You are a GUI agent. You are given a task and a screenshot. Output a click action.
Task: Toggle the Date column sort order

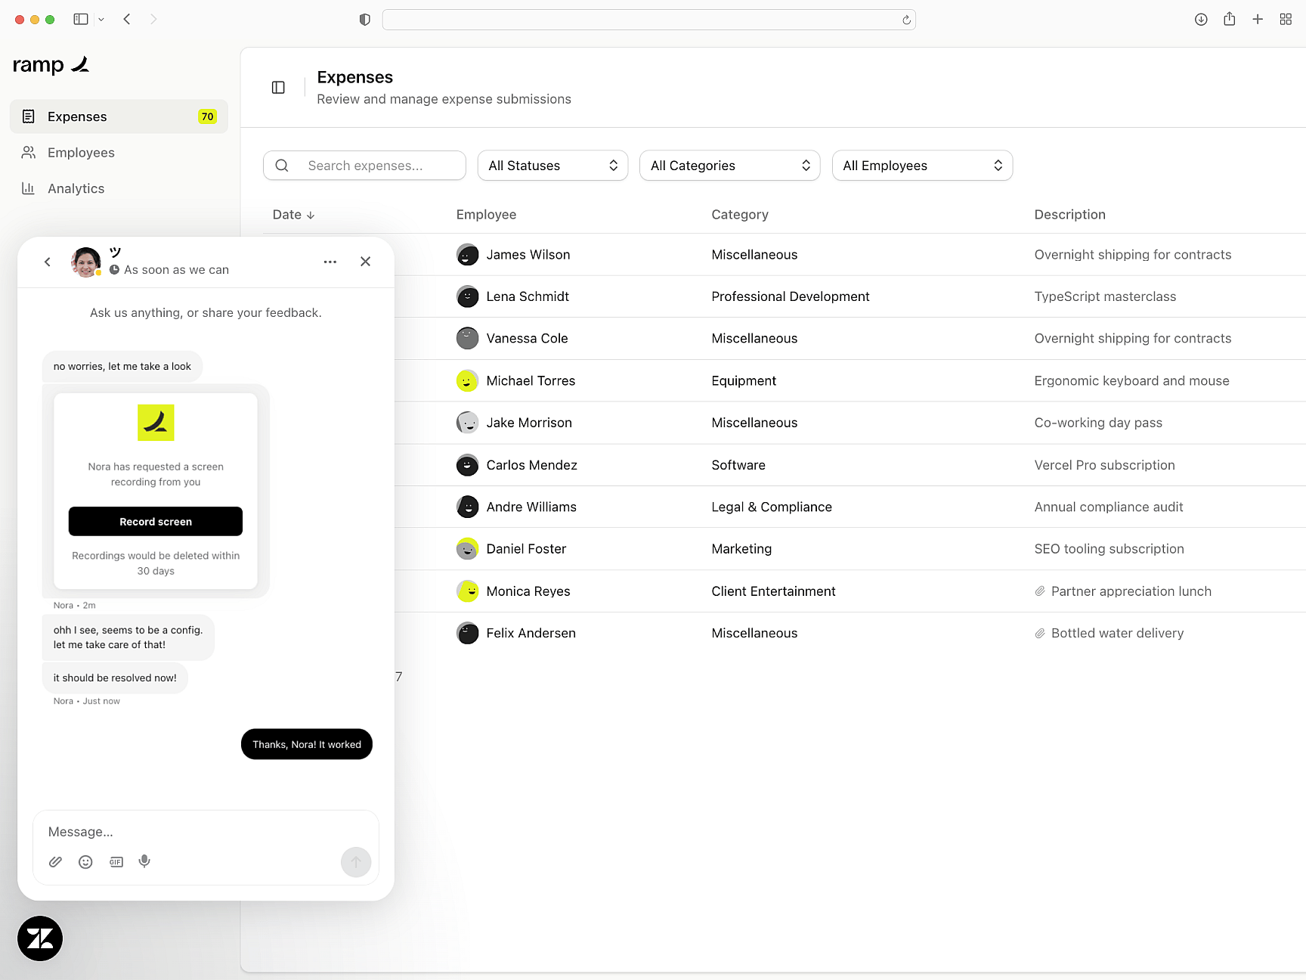293,215
